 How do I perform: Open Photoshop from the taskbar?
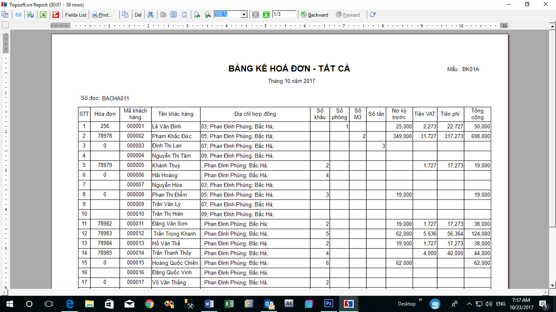pyautogui.click(x=329, y=304)
